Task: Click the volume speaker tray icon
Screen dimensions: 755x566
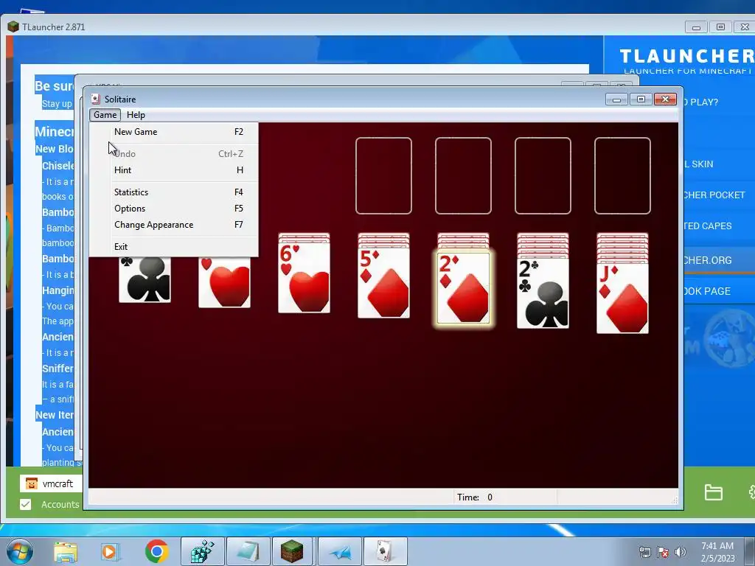Action: tap(680, 552)
